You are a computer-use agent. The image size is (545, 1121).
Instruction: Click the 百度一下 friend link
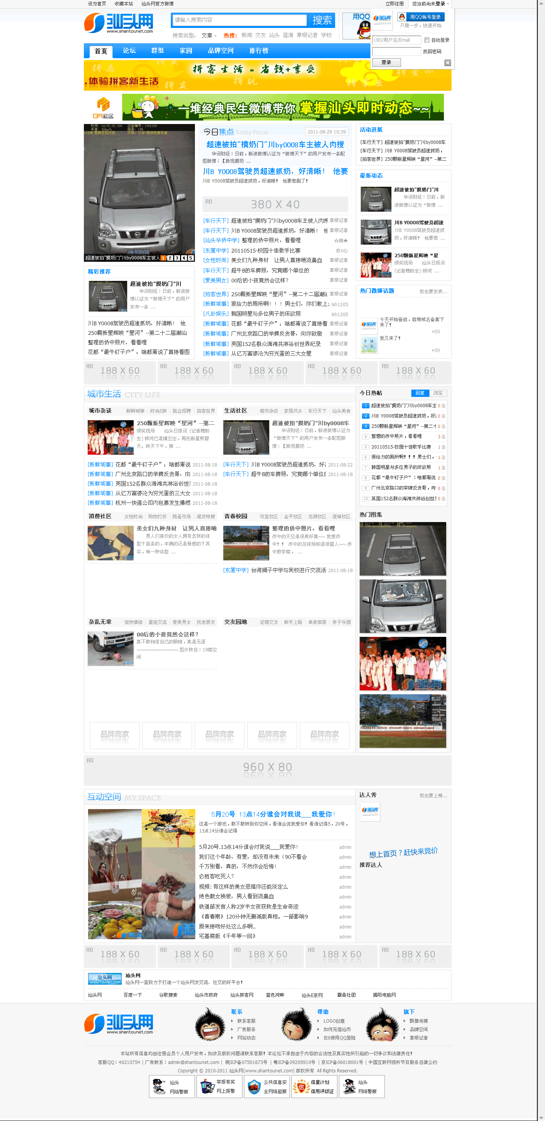coord(133,995)
